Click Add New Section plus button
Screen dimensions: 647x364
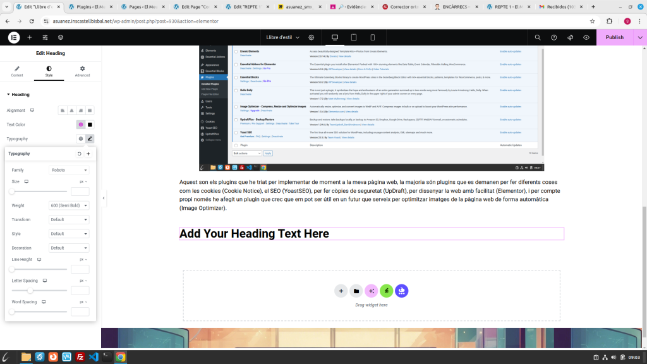click(x=341, y=291)
